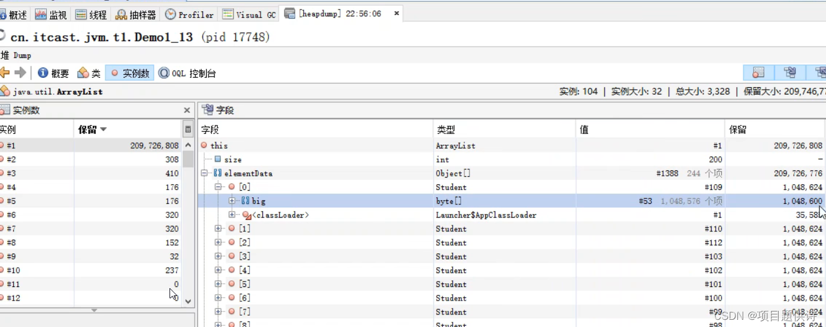Expand the [7] Student node

(x=219, y=311)
